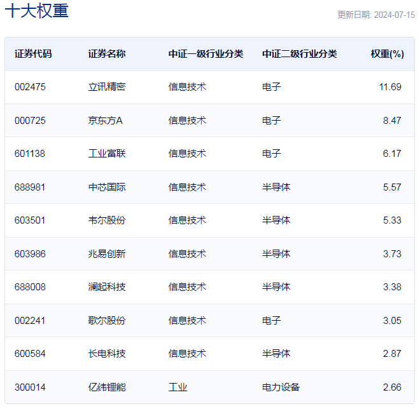Select security code 603986
Image resolution: width=420 pixels, height=409 pixels.
pos(30,254)
